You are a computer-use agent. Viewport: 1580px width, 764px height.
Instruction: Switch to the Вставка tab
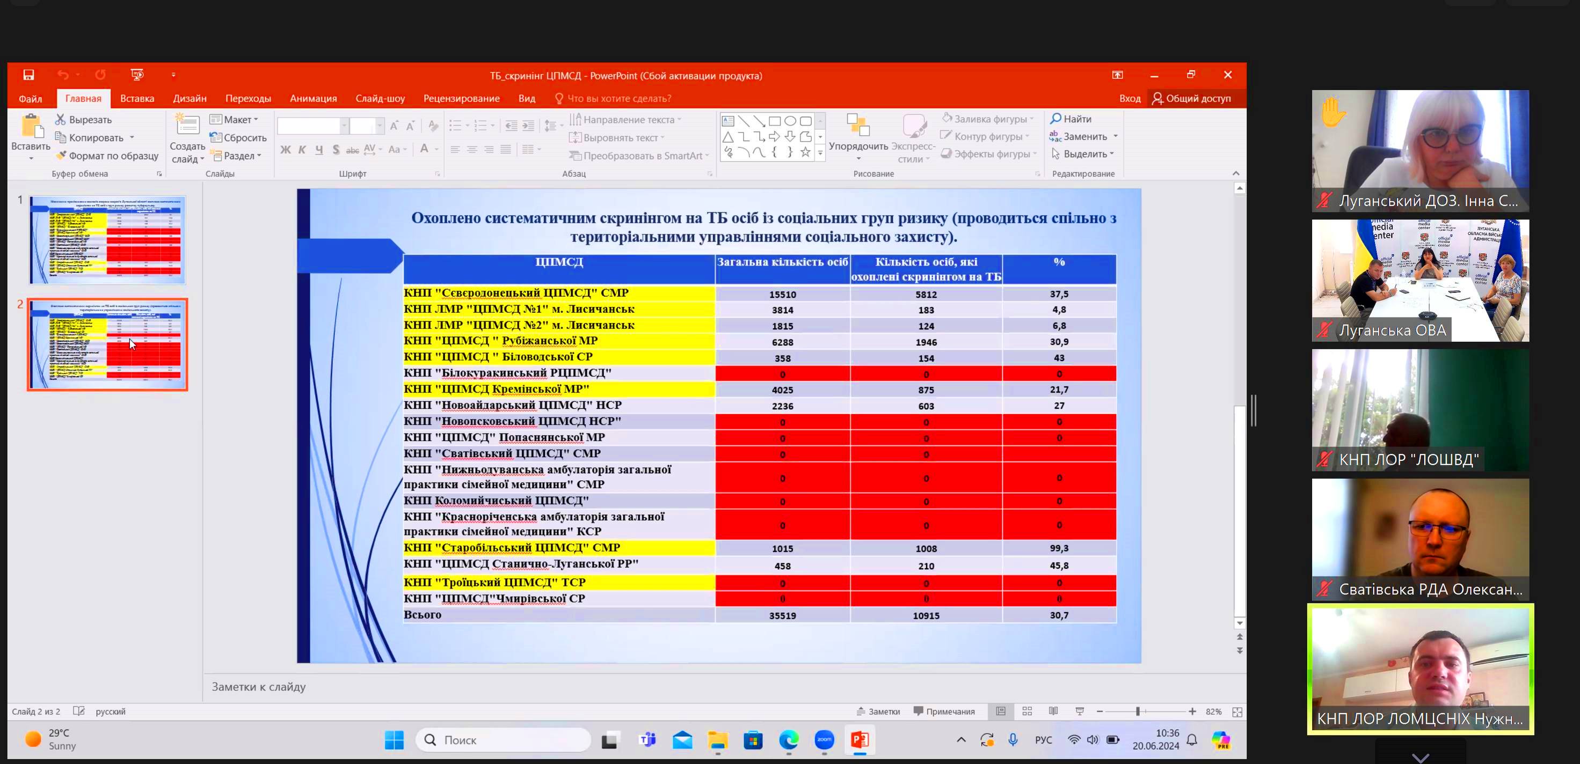137,98
